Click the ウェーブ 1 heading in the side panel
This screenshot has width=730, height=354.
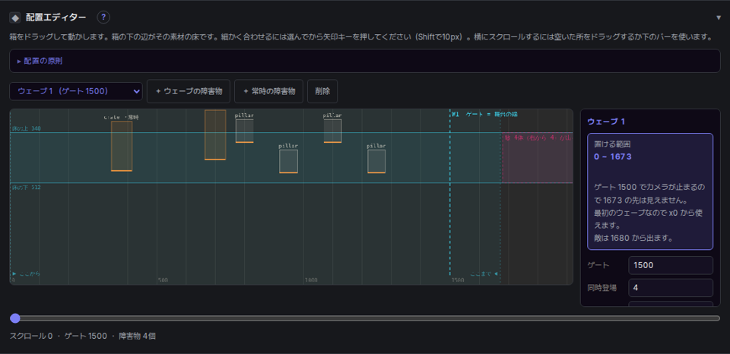click(x=606, y=122)
